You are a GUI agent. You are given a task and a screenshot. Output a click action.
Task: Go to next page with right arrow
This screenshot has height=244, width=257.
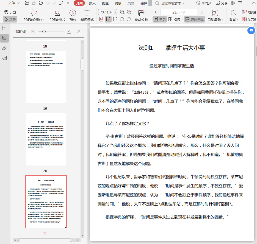[x=202, y=12]
